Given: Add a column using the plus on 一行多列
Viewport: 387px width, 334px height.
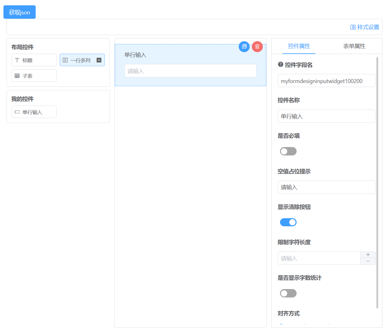Looking at the screenshot, I should (99, 60).
